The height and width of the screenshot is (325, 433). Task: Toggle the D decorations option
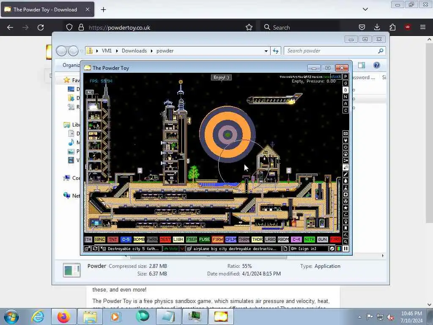pos(345,90)
